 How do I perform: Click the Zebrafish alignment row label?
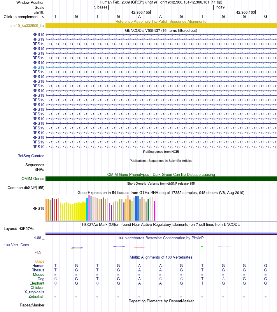click(36, 296)
